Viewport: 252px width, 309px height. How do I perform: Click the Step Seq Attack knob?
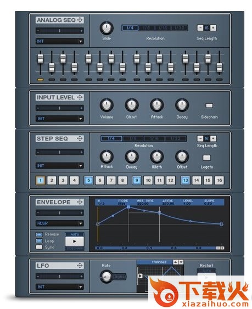click(x=107, y=156)
